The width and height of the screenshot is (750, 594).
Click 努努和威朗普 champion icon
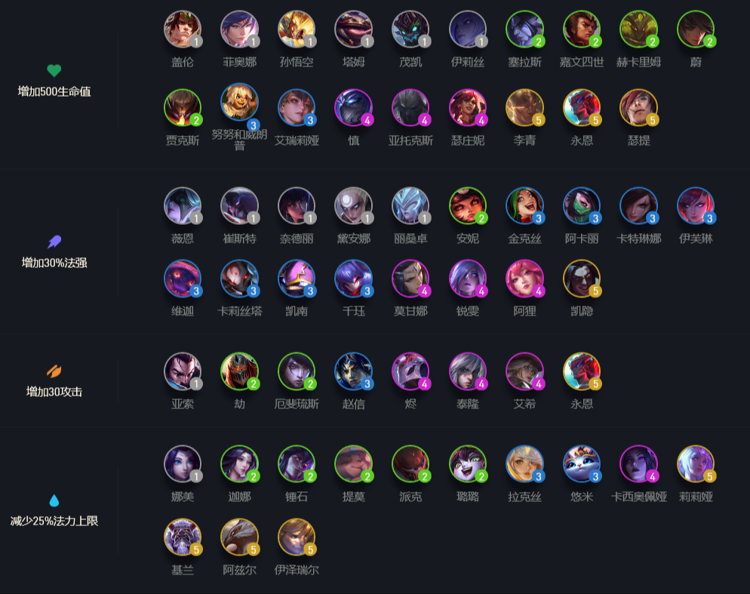(x=240, y=102)
